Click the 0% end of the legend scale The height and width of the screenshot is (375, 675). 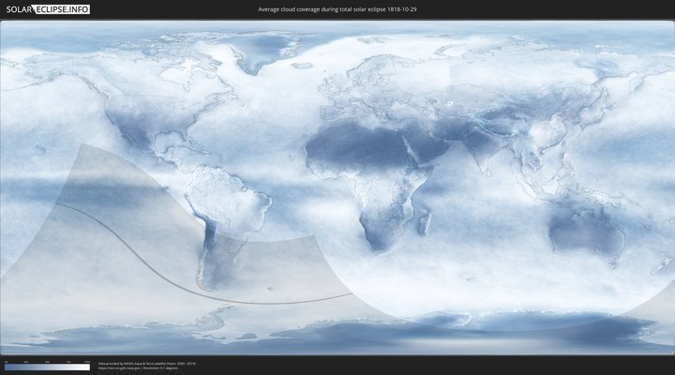point(6,367)
